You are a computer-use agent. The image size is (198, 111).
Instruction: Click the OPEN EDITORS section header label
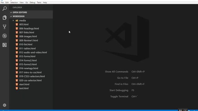pos(20,12)
